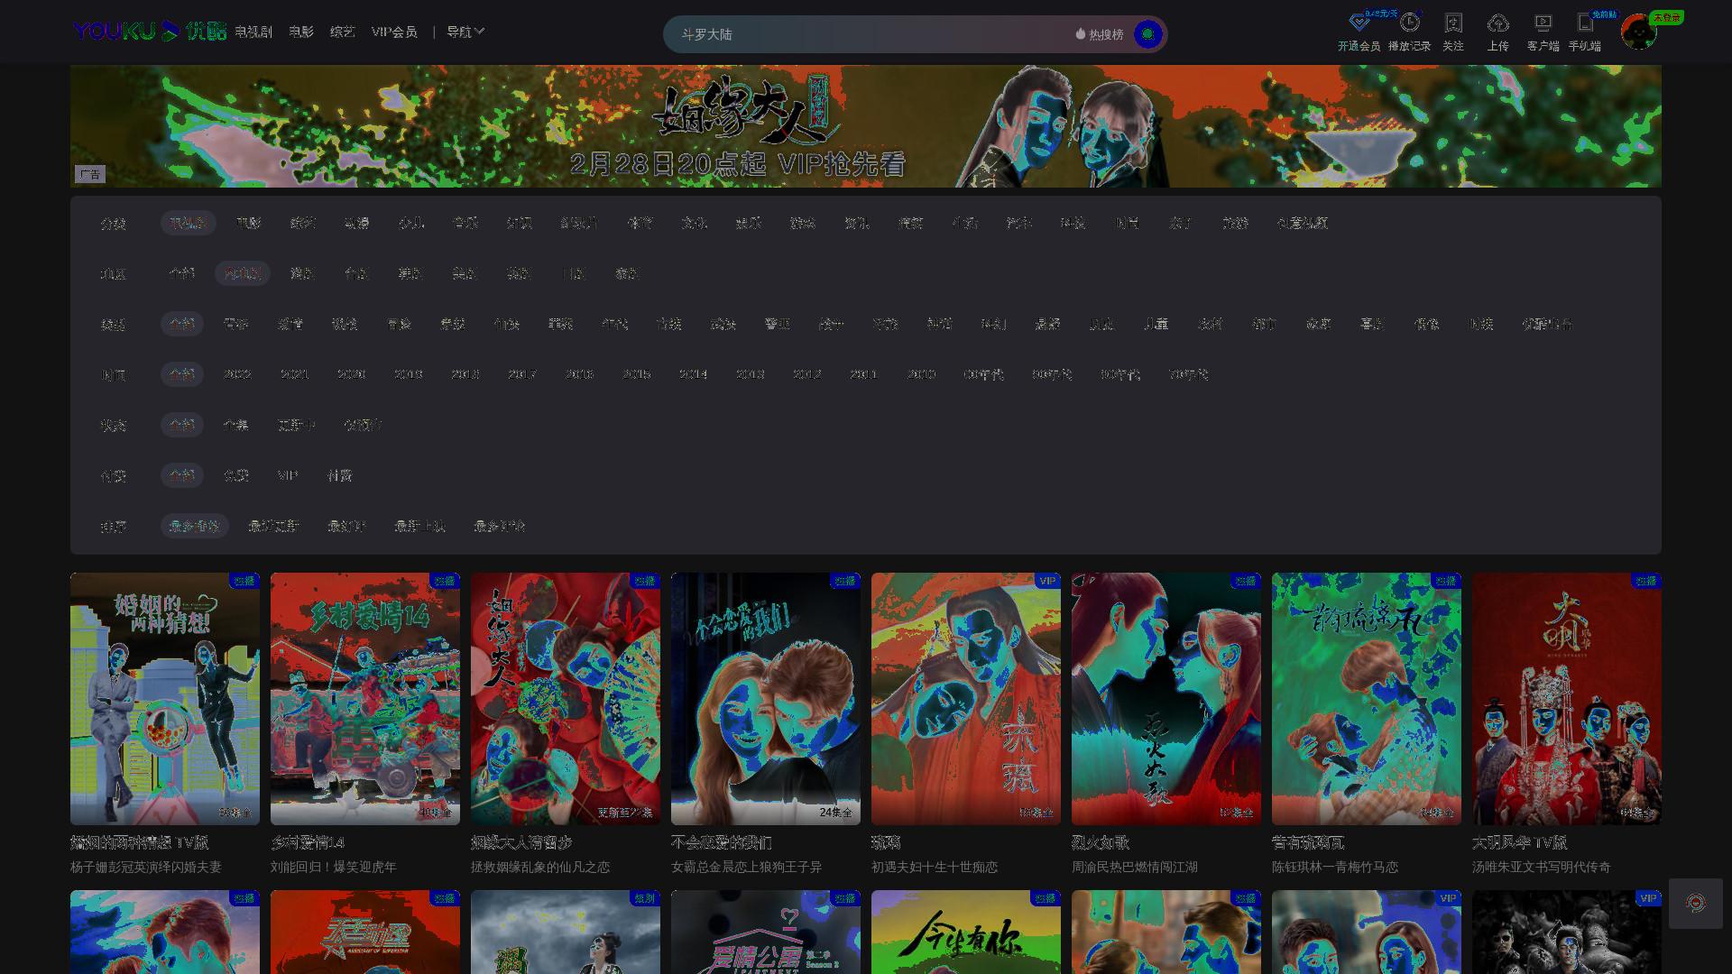Screen dimensions: 1732x974
Task: Select 全部 in the region filter row
Action: click(x=181, y=273)
